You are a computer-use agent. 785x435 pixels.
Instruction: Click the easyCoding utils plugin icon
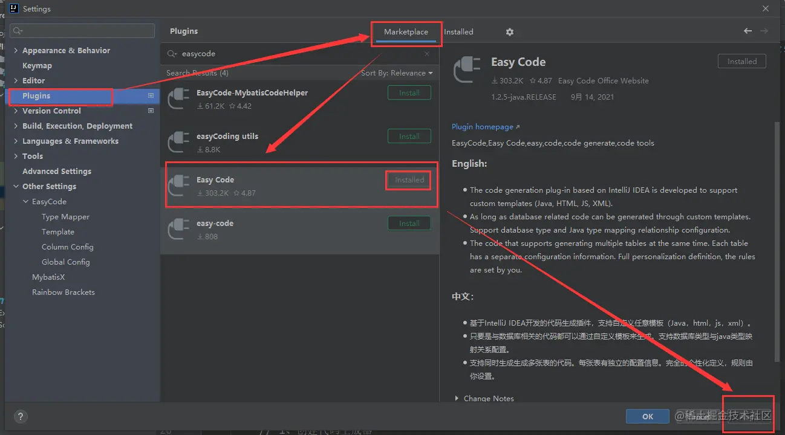[178, 143]
